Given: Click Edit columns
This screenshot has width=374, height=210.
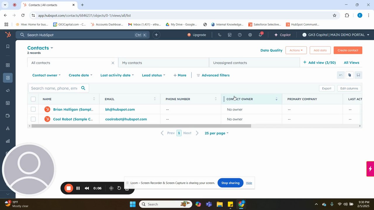Looking at the screenshot, I should (x=349, y=88).
